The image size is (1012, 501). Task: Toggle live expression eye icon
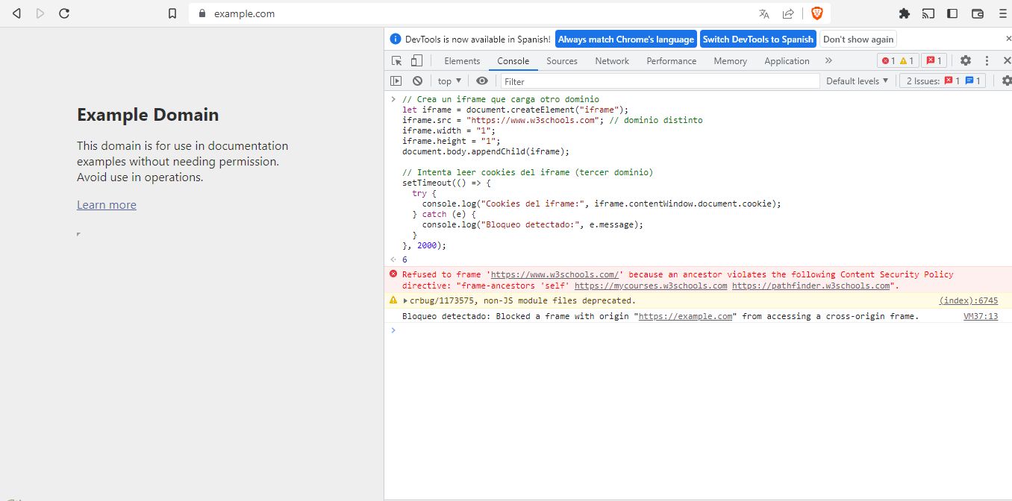[x=482, y=81]
